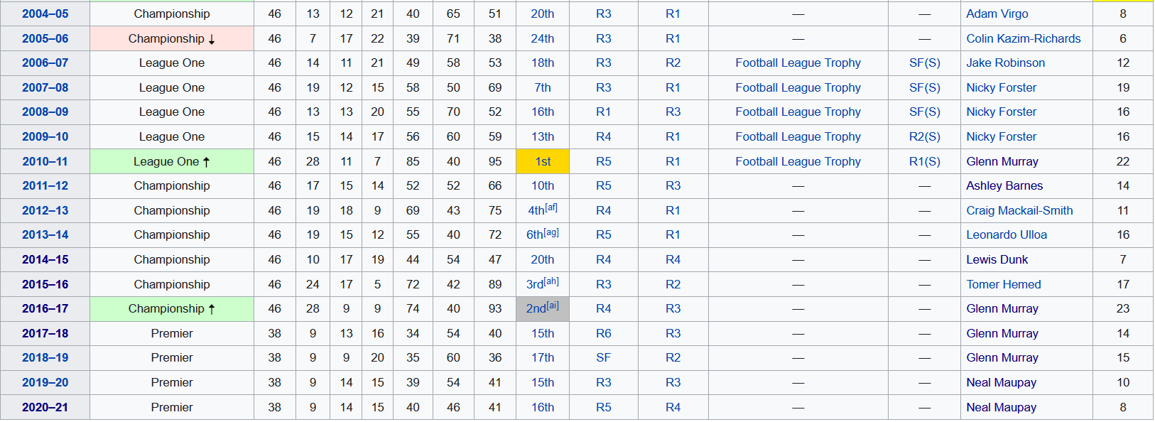Open the 24th position link in 2005–06

(x=543, y=38)
